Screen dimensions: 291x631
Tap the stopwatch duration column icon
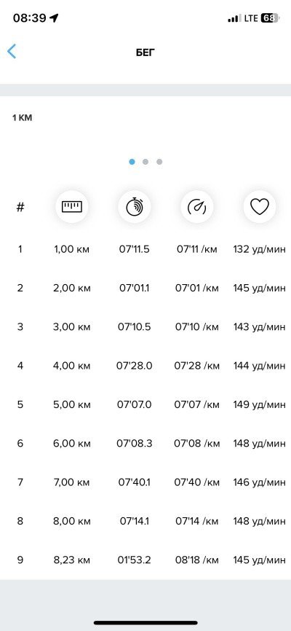[135, 207]
